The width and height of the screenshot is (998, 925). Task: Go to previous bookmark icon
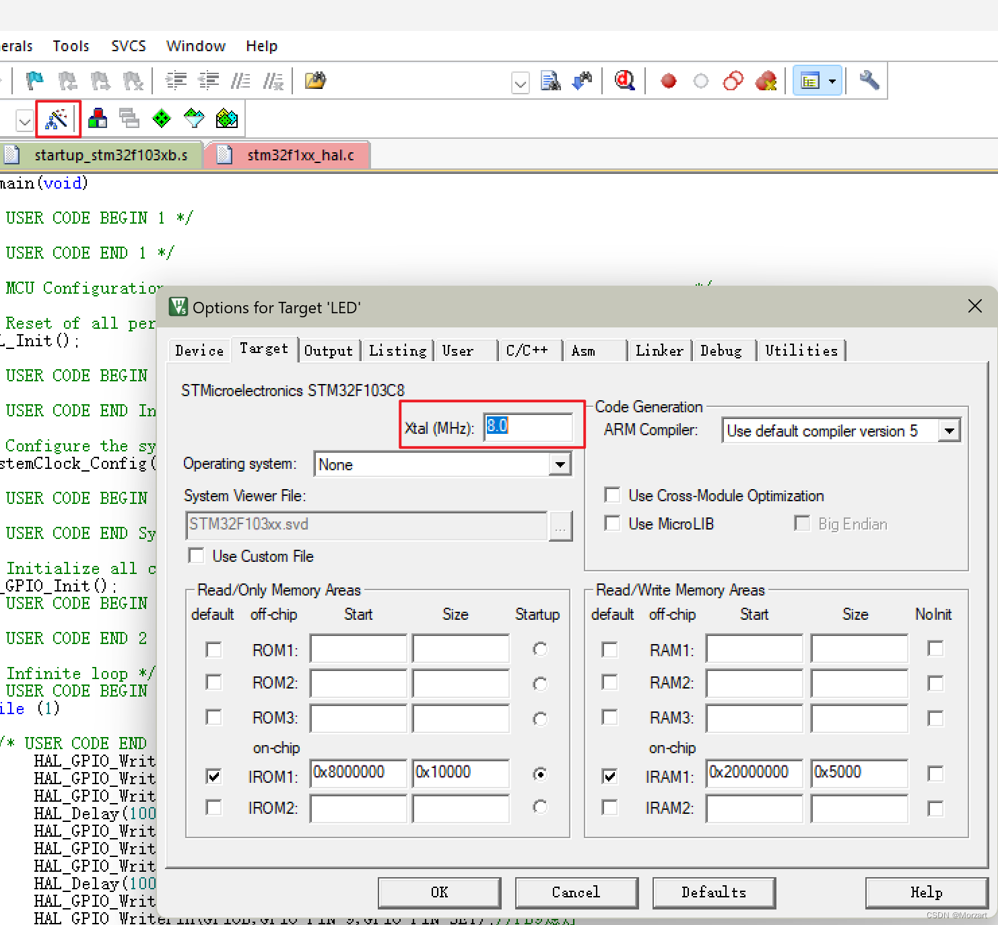point(67,81)
